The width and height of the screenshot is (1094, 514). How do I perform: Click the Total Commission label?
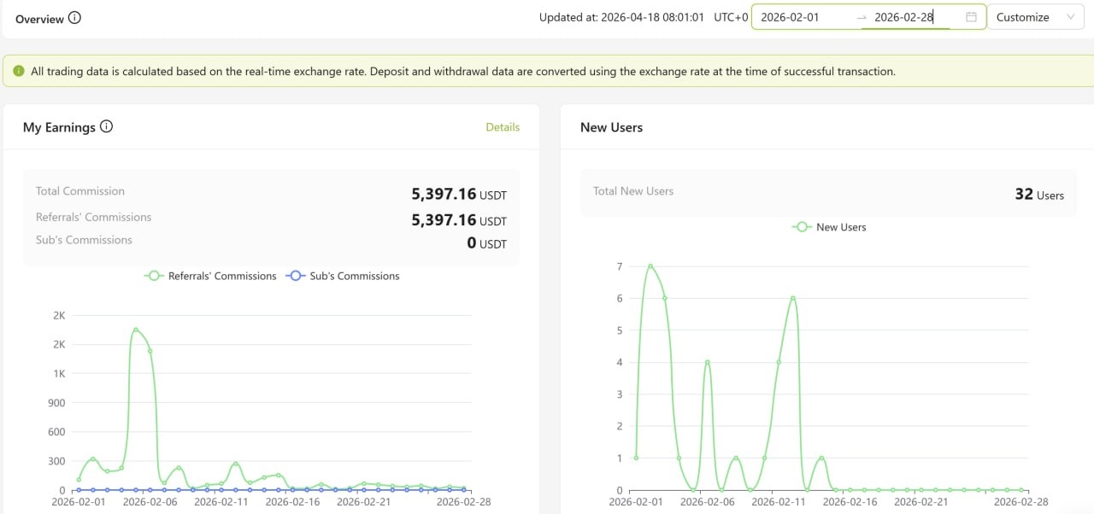click(80, 191)
